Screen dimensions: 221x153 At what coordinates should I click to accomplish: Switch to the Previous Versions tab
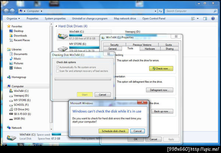pyautogui.click(x=142, y=45)
